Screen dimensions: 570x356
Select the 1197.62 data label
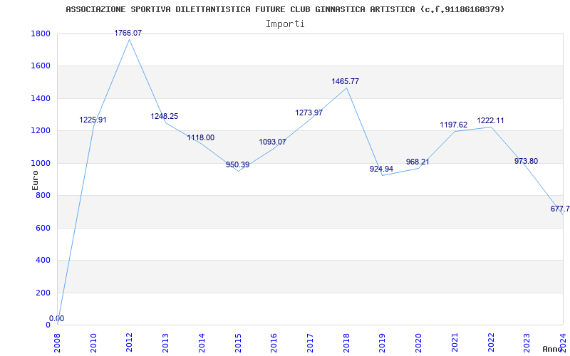point(454,125)
